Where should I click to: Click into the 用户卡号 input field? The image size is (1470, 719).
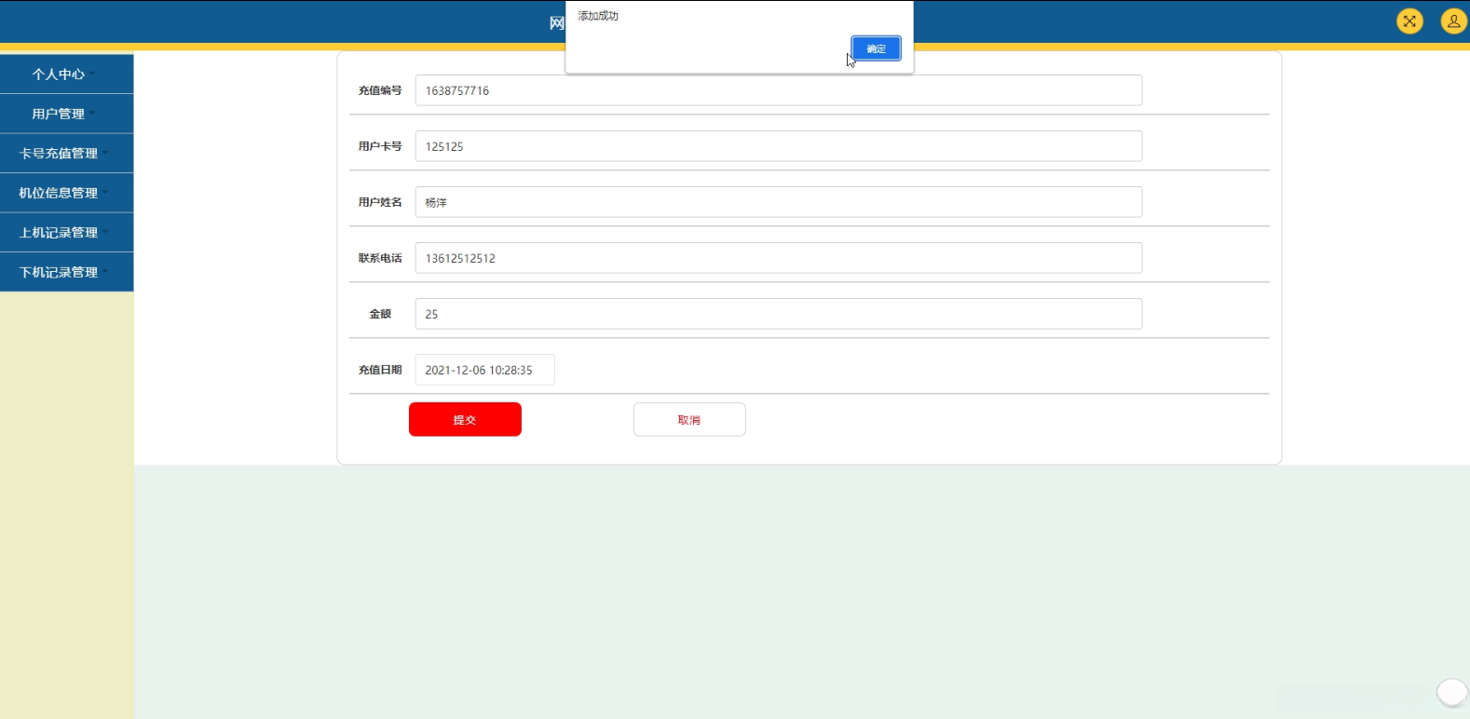(779, 146)
